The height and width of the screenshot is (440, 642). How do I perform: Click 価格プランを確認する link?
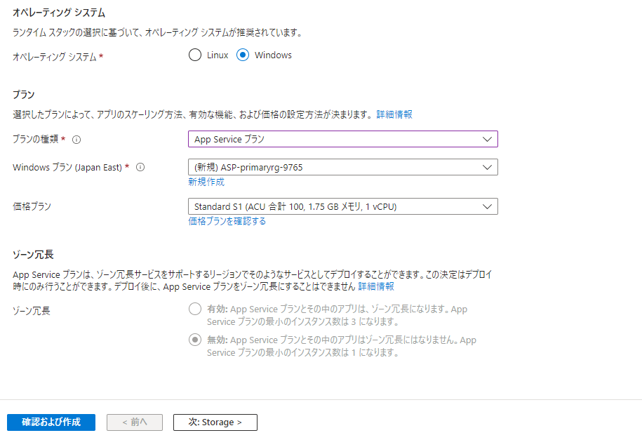(227, 221)
